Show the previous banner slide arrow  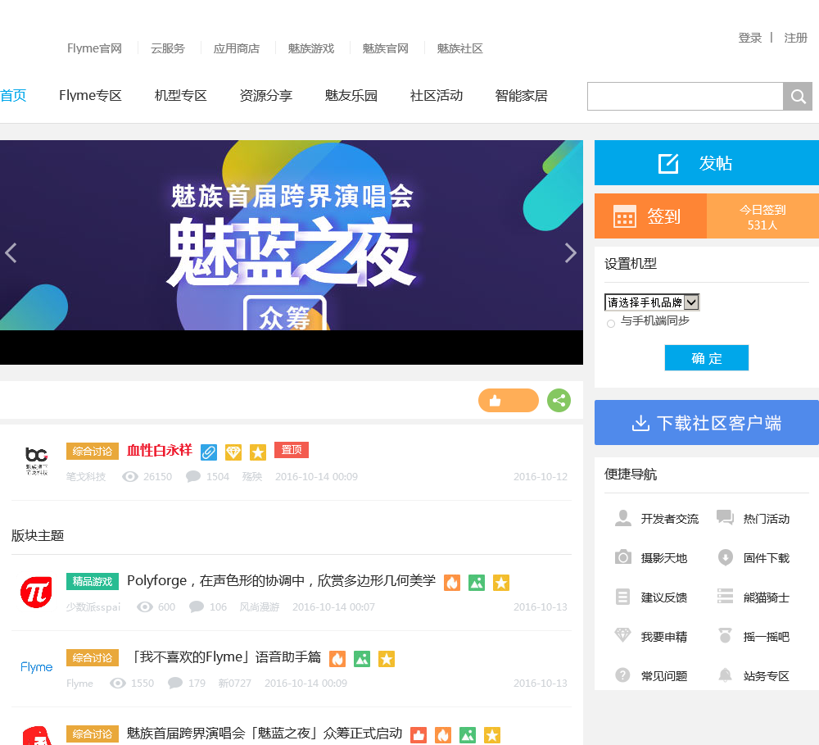11,252
